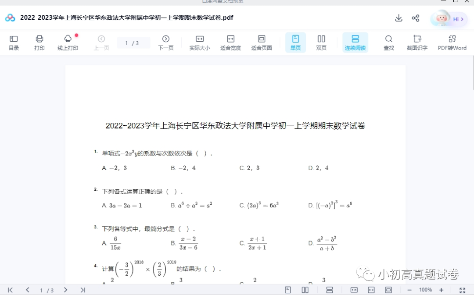Click the 100% zoom level value
Screen dimensions: 474x295
coord(425,290)
